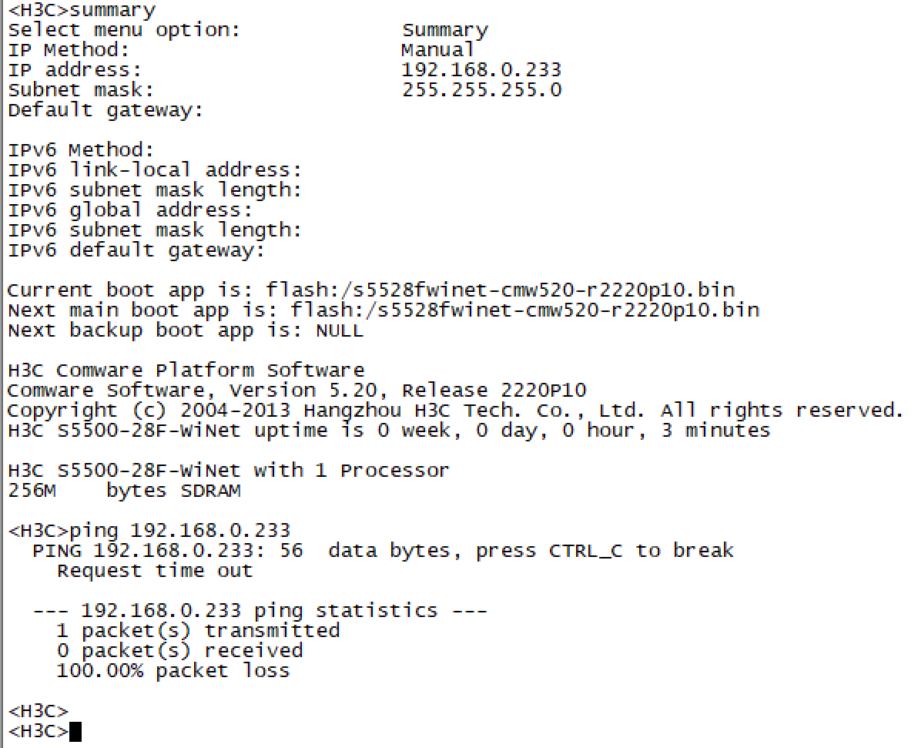The width and height of the screenshot is (918, 748).
Task: Click the "Default gateway:" label
Action: tap(106, 110)
